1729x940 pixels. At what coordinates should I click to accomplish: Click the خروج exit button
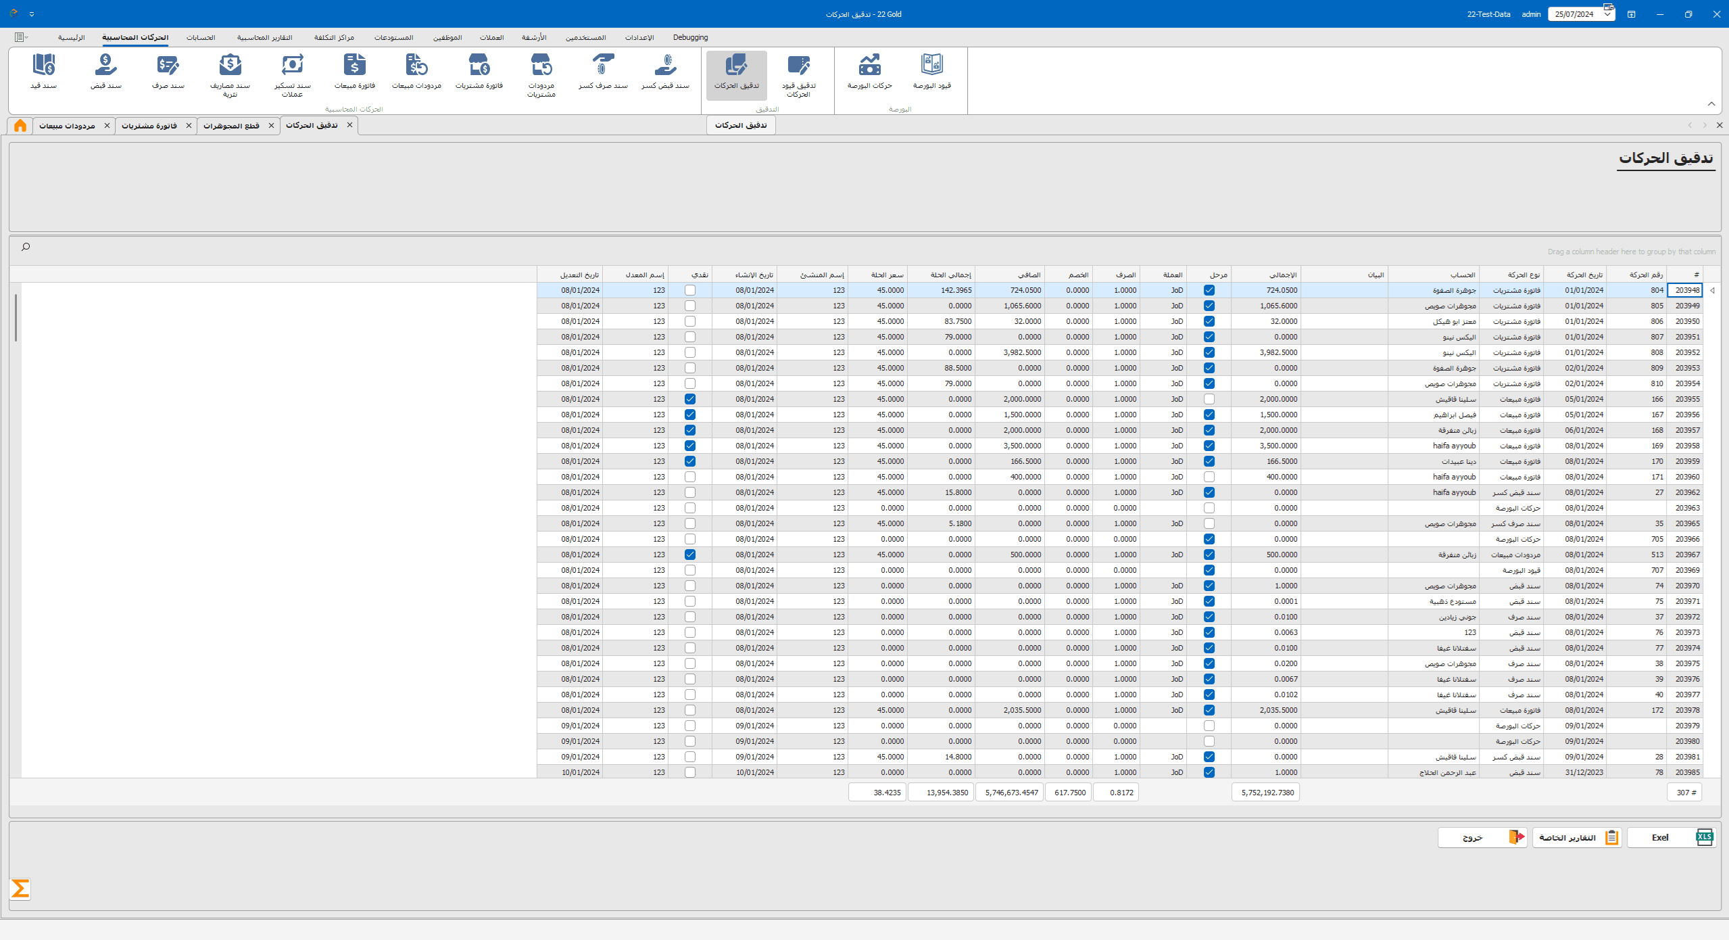(1482, 837)
